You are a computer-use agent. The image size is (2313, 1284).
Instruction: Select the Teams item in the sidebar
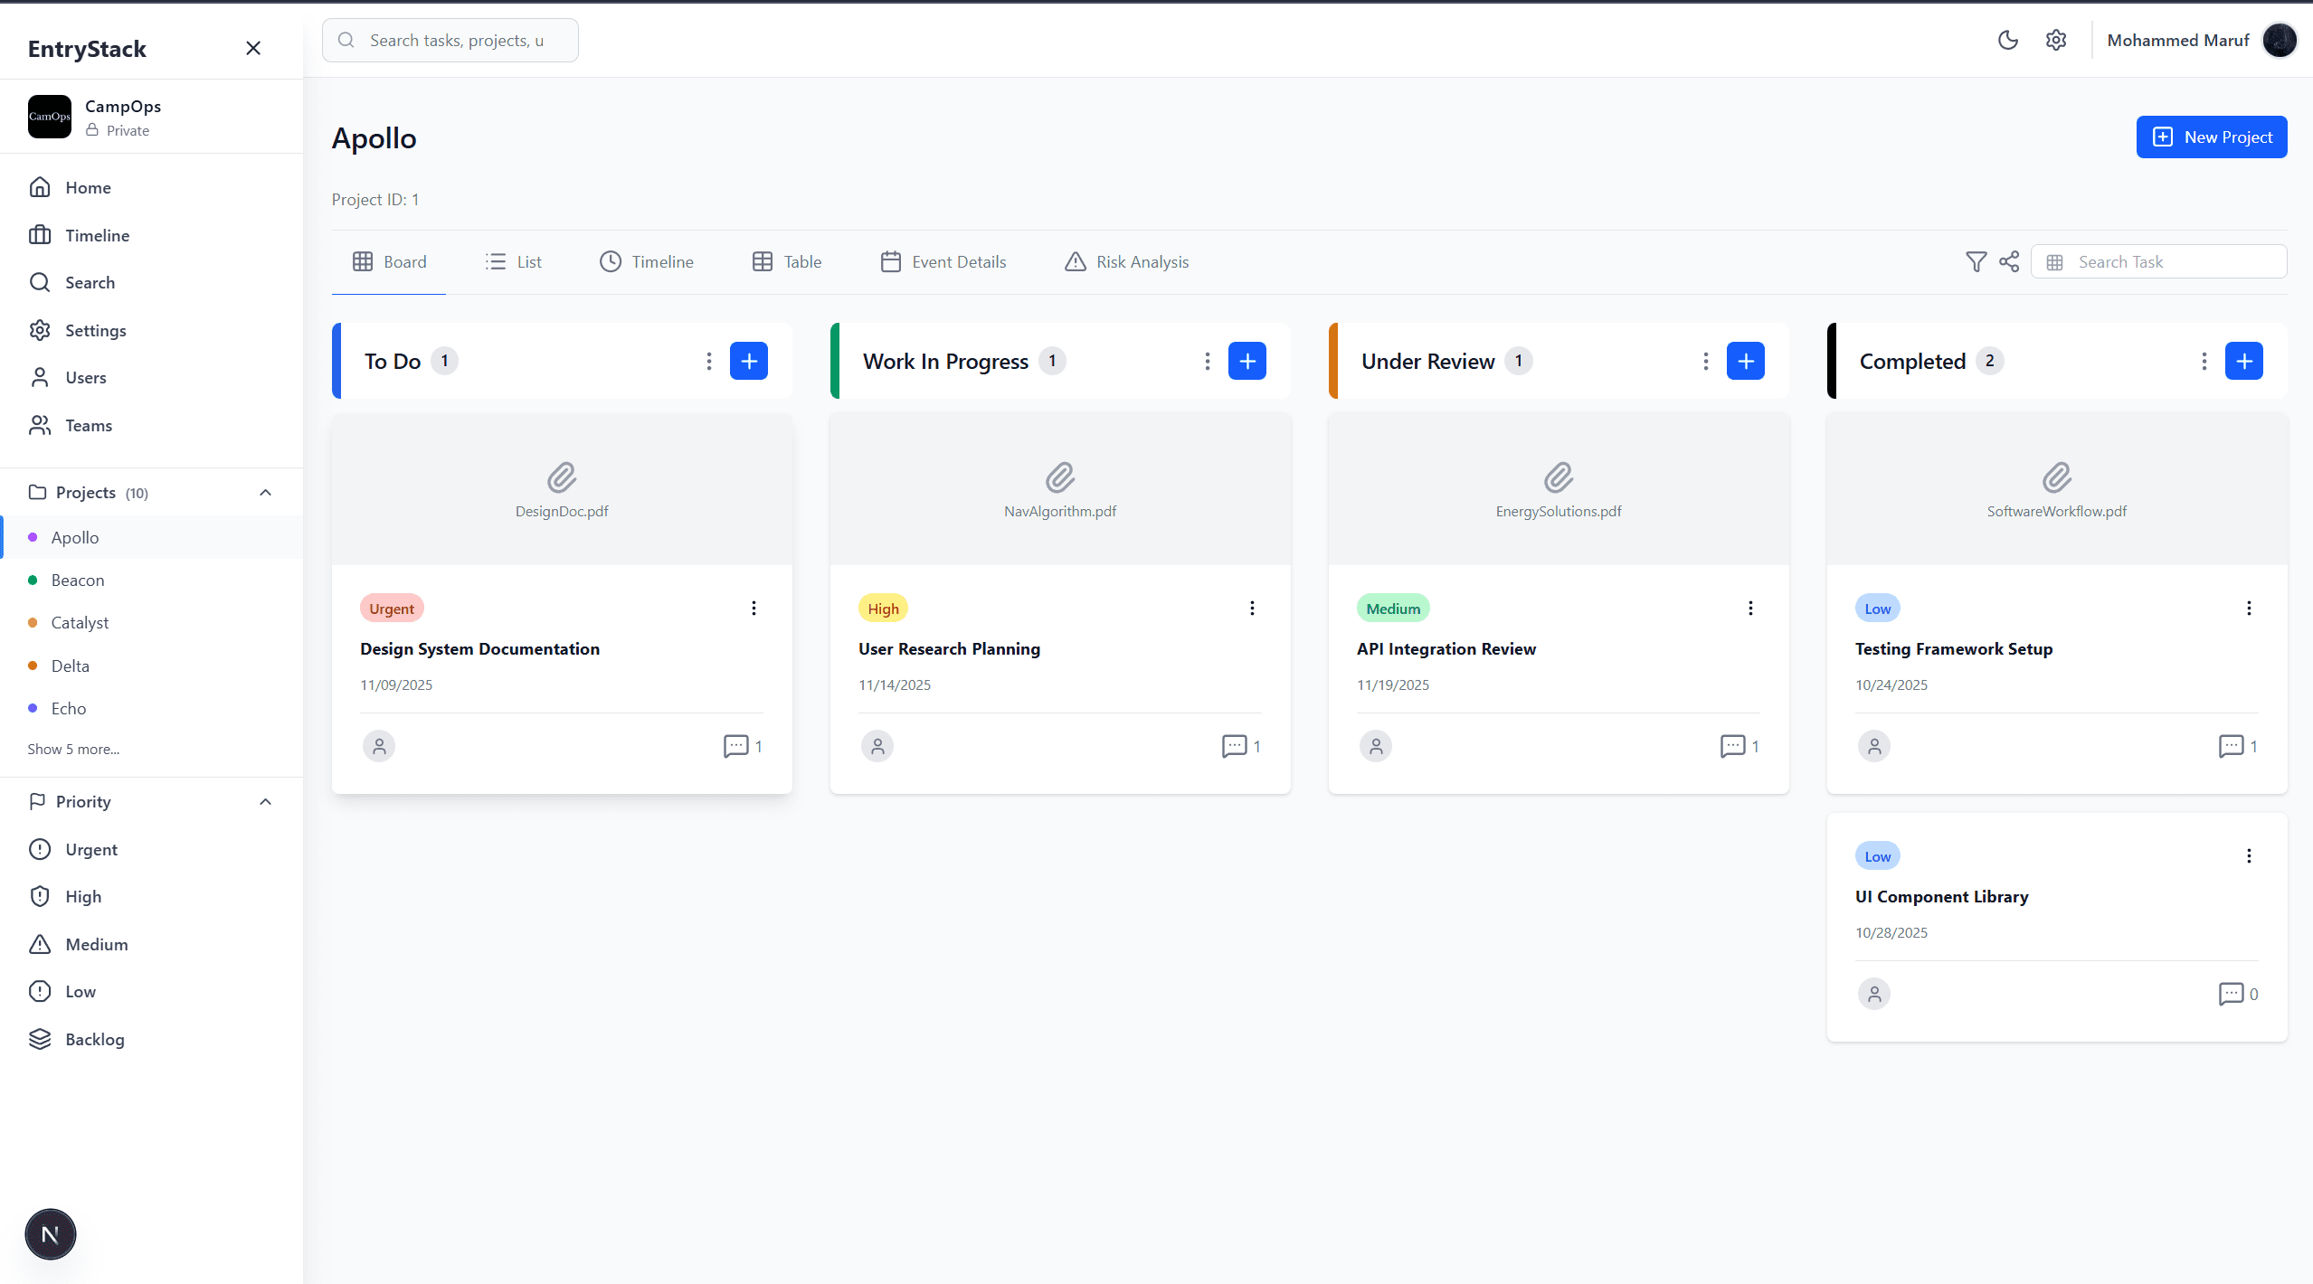90,425
